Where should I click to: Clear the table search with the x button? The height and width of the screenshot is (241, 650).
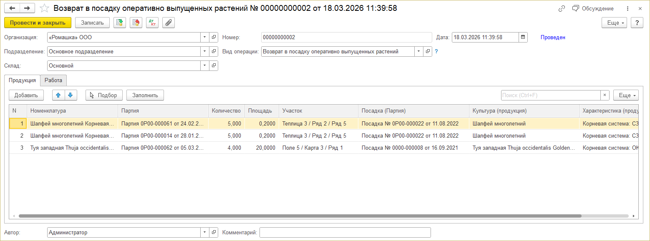pyautogui.click(x=605, y=95)
